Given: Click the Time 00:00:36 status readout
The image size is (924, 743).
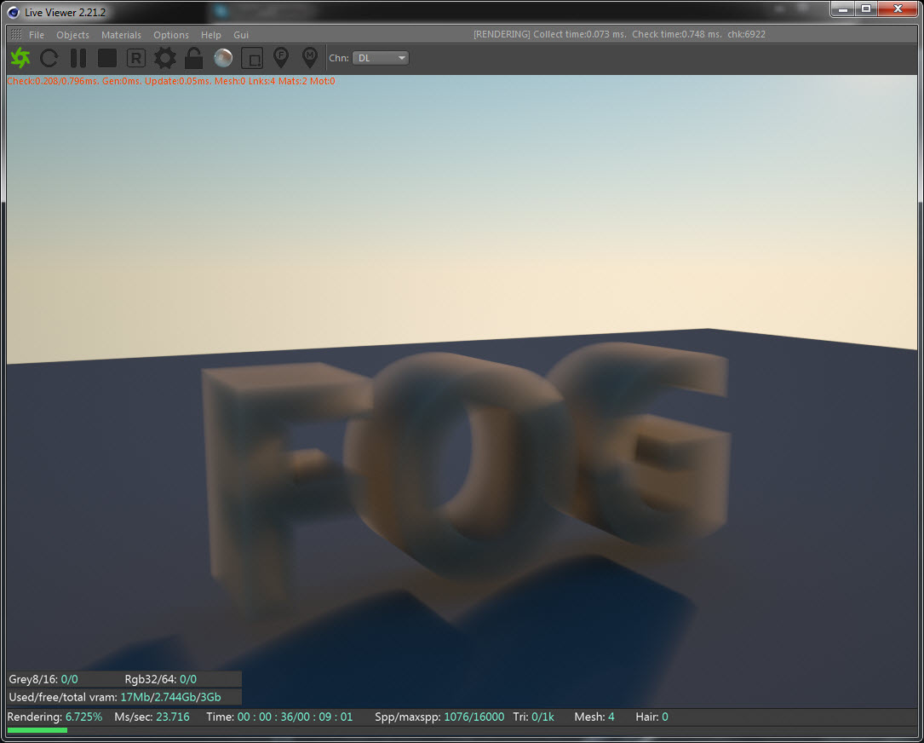Looking at the screenshot, I should (279, 717).
